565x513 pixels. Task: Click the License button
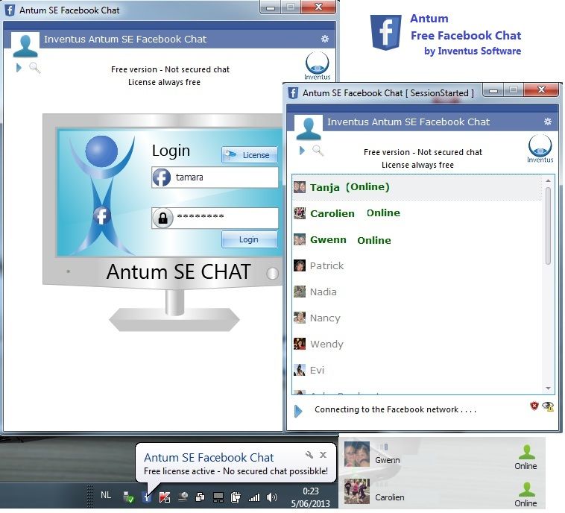click(x=250, y=154)
